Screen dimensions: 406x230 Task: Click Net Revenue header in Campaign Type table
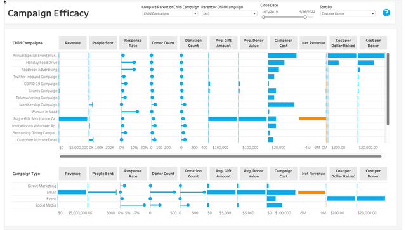pos(313,174)
